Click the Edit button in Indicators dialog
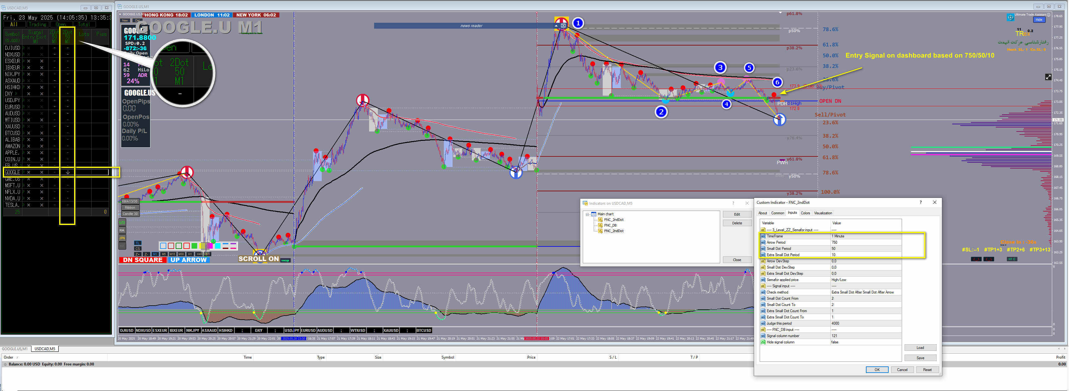 (x=737, y=214)
